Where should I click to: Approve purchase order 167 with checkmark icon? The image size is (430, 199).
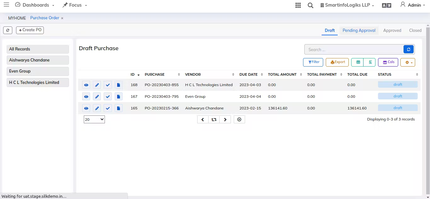coord(108,97)
